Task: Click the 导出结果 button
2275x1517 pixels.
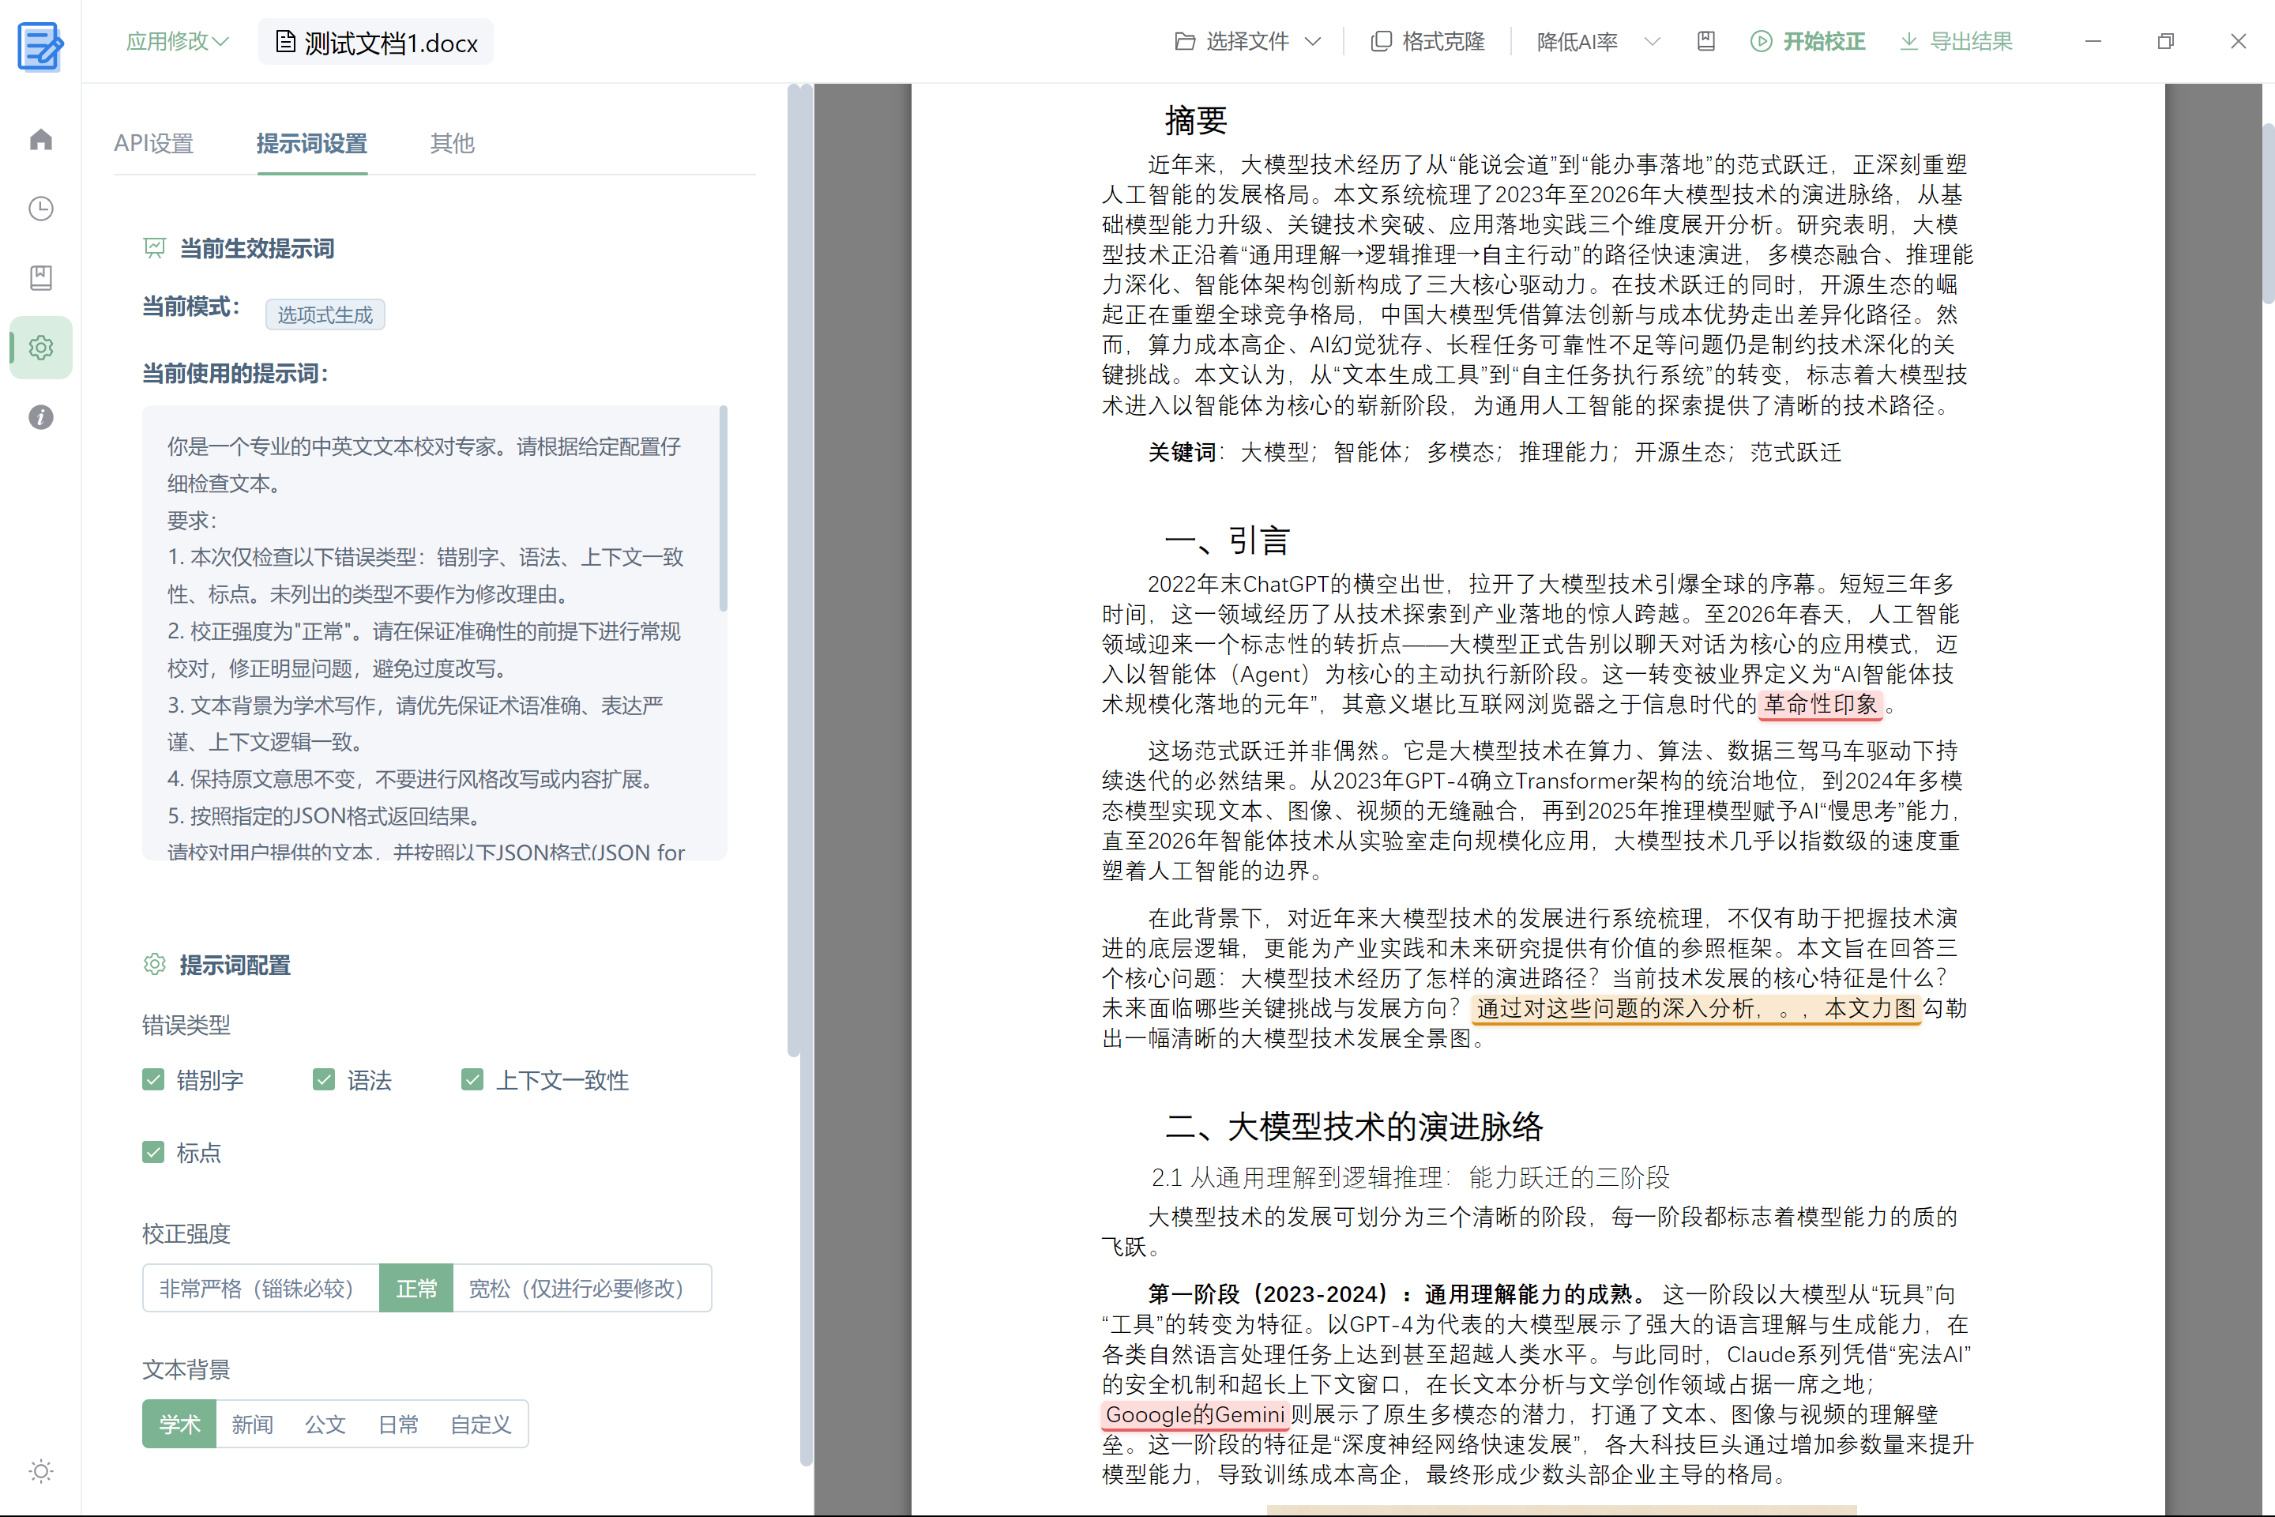Action: click(1956, 42)
